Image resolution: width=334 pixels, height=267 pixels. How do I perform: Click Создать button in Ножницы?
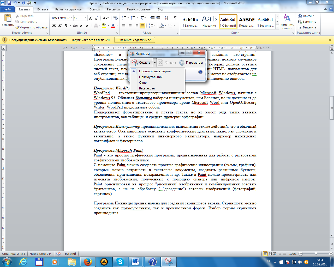(141, 63)
